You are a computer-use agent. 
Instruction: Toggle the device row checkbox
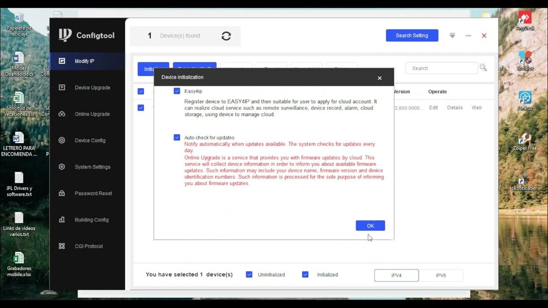click(141, 108)
